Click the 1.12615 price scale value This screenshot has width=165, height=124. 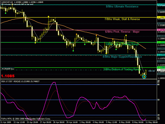click(x=161, y=52)
